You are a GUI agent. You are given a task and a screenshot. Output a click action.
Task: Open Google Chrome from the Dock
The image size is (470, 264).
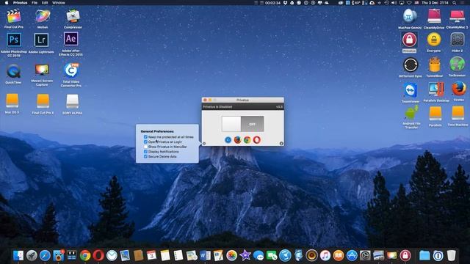pos(85,255)
